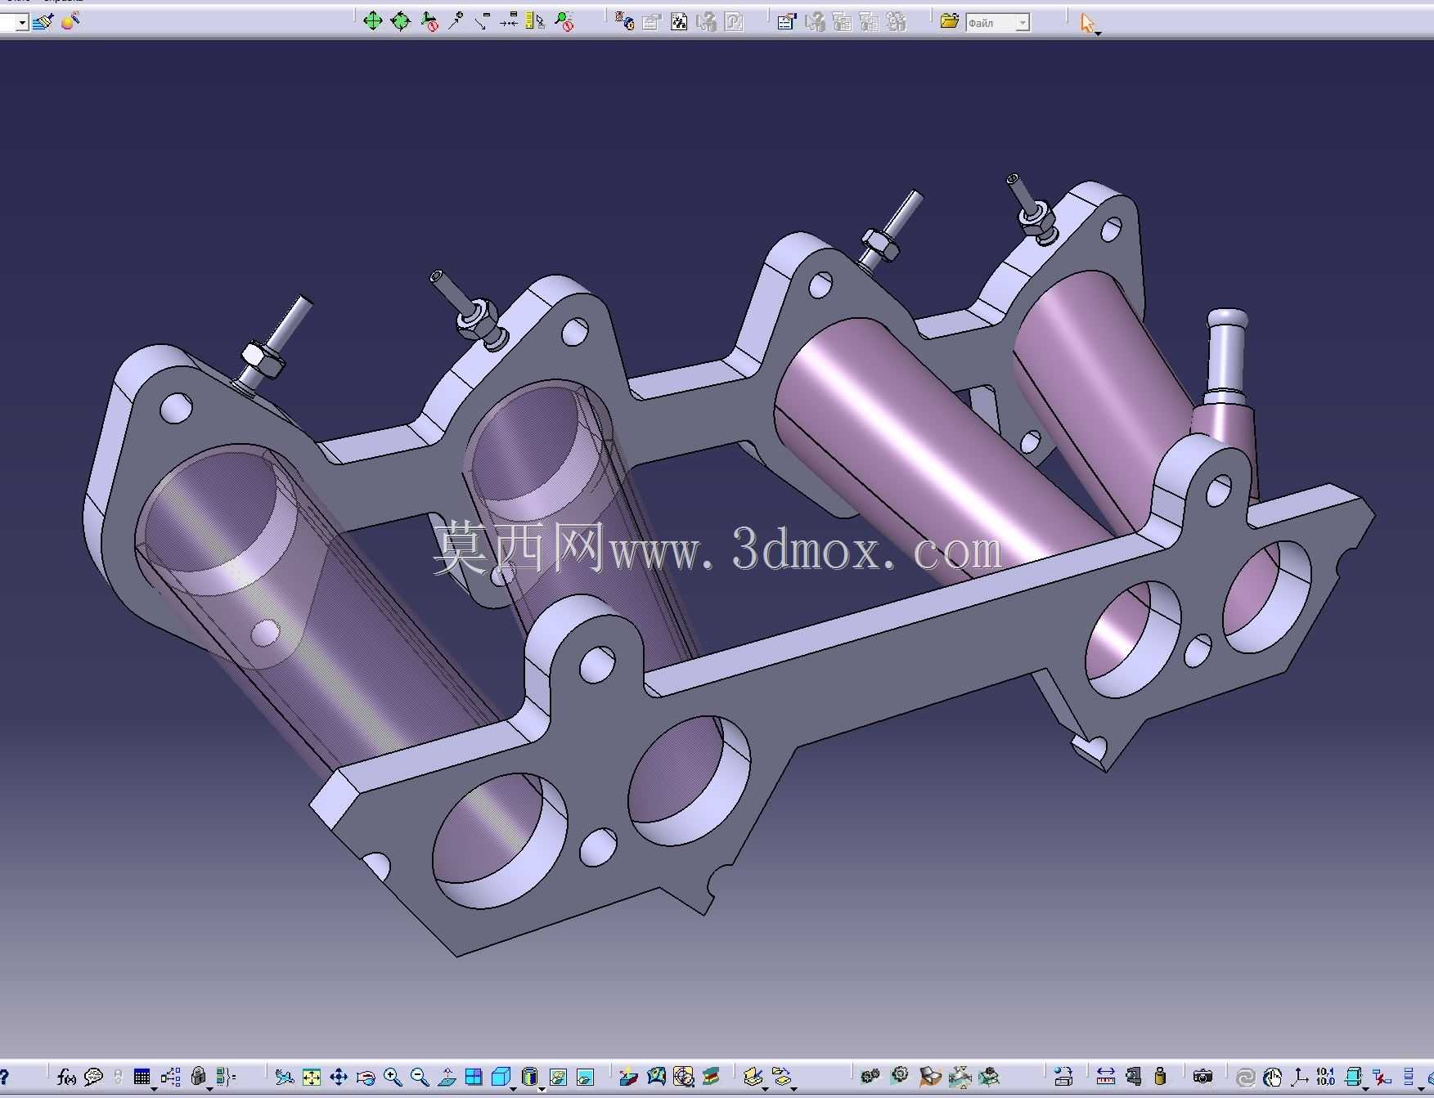The height and width of the screenshot is (1098, 1434).
Task: Click the padlock icon in bottom toolbar
Action: (197, 1078)
